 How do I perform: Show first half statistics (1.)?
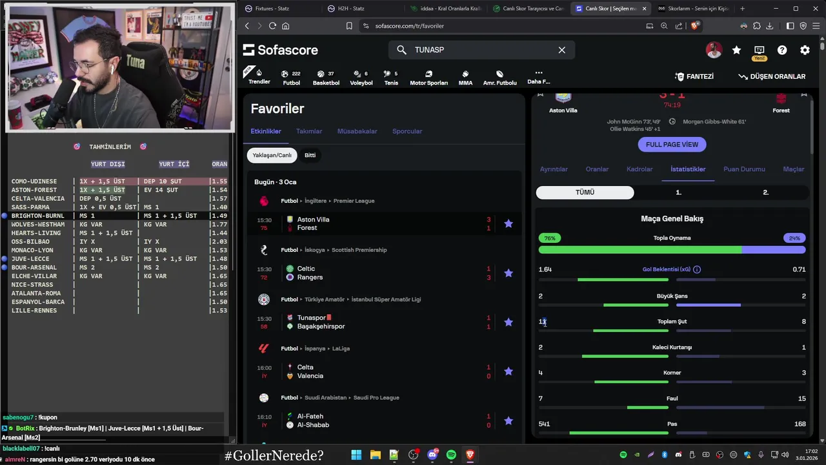coord(678,192)
